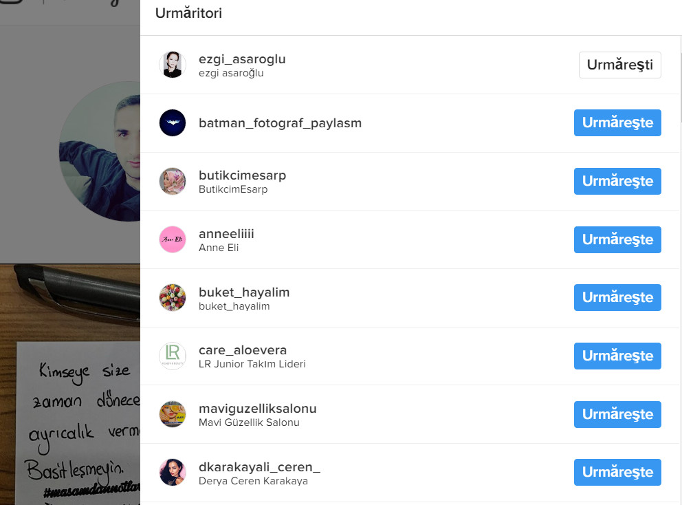This screenshot has width=682, height=505.
Task: Follow batman_fotograf_paylasm with Urmărește button
Action: 617,122
